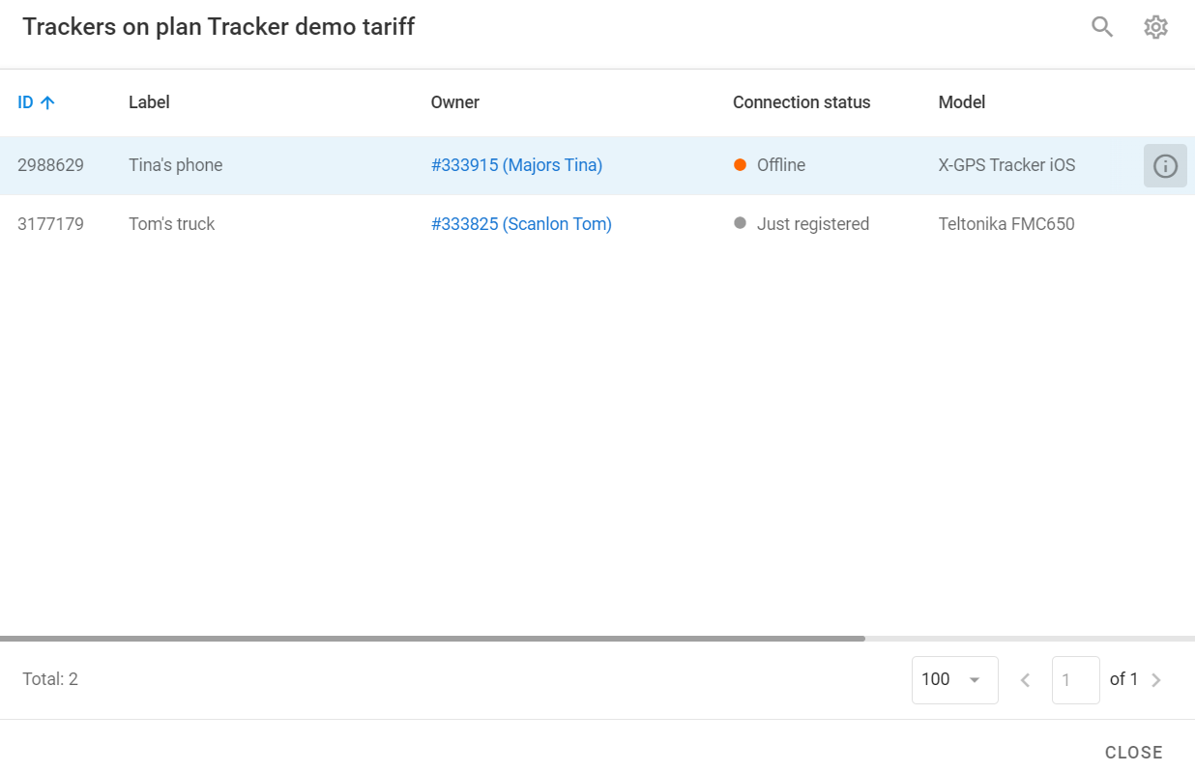
Task: Open owner #333915 (Majors Tina)
Action: 516,164
